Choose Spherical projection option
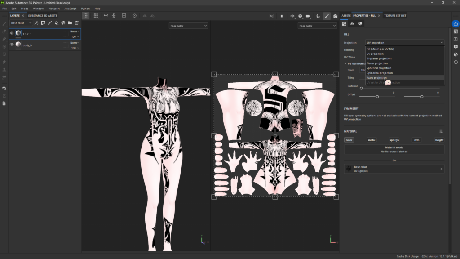Image resolution: width=460 pixels, height=259 pixels. [x=405, y=68]
